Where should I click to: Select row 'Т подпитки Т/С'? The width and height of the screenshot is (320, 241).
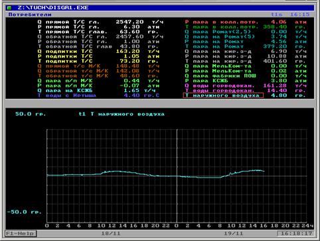point(98,61)
